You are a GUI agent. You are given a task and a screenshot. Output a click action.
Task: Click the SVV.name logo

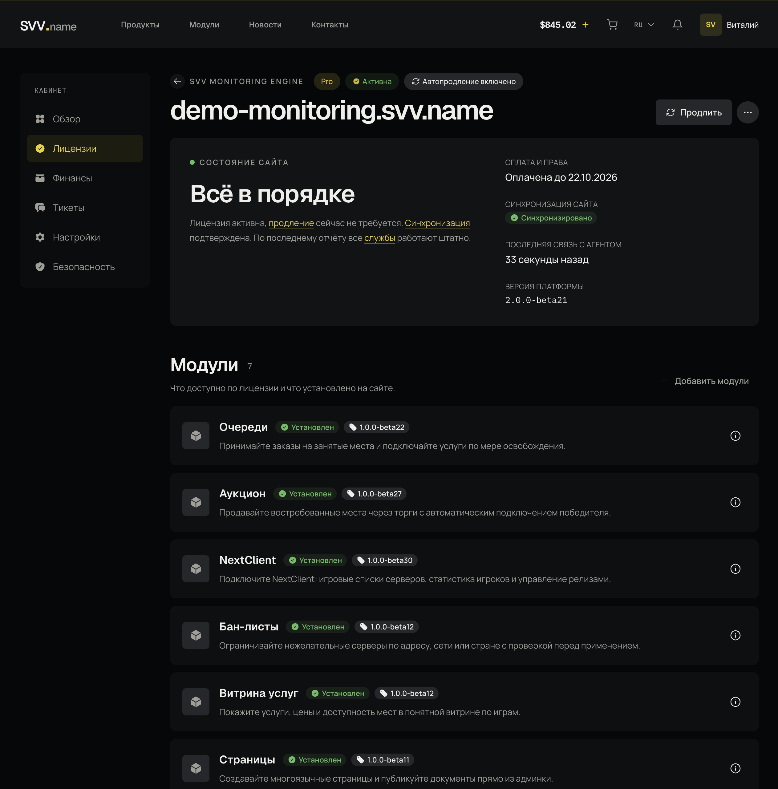pos(48,26)
